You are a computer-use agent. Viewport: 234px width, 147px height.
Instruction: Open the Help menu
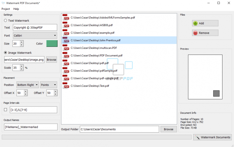[x=16, y=9]
